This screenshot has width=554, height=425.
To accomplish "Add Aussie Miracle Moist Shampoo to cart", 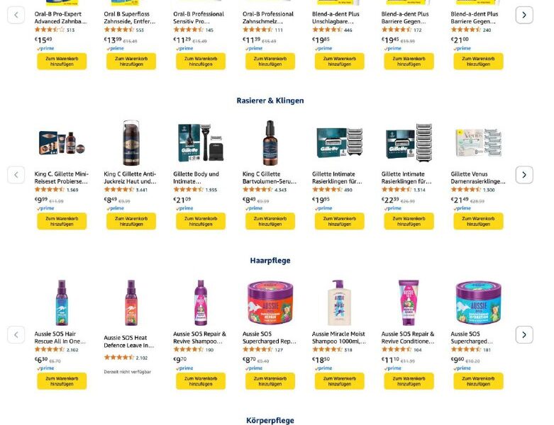I will 340,381.
